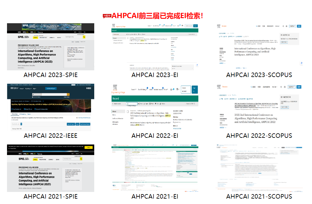
Task: Click the SPIE Digital Library logo in the 2023-SPIE page
Action: [23, 37]
